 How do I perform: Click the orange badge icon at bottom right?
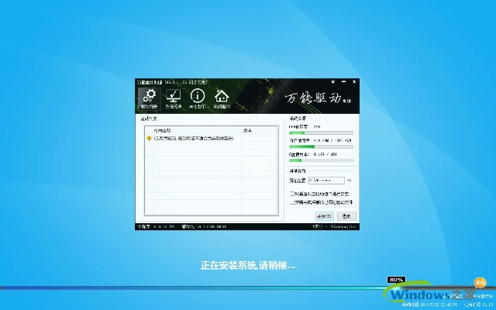[480, 282]
